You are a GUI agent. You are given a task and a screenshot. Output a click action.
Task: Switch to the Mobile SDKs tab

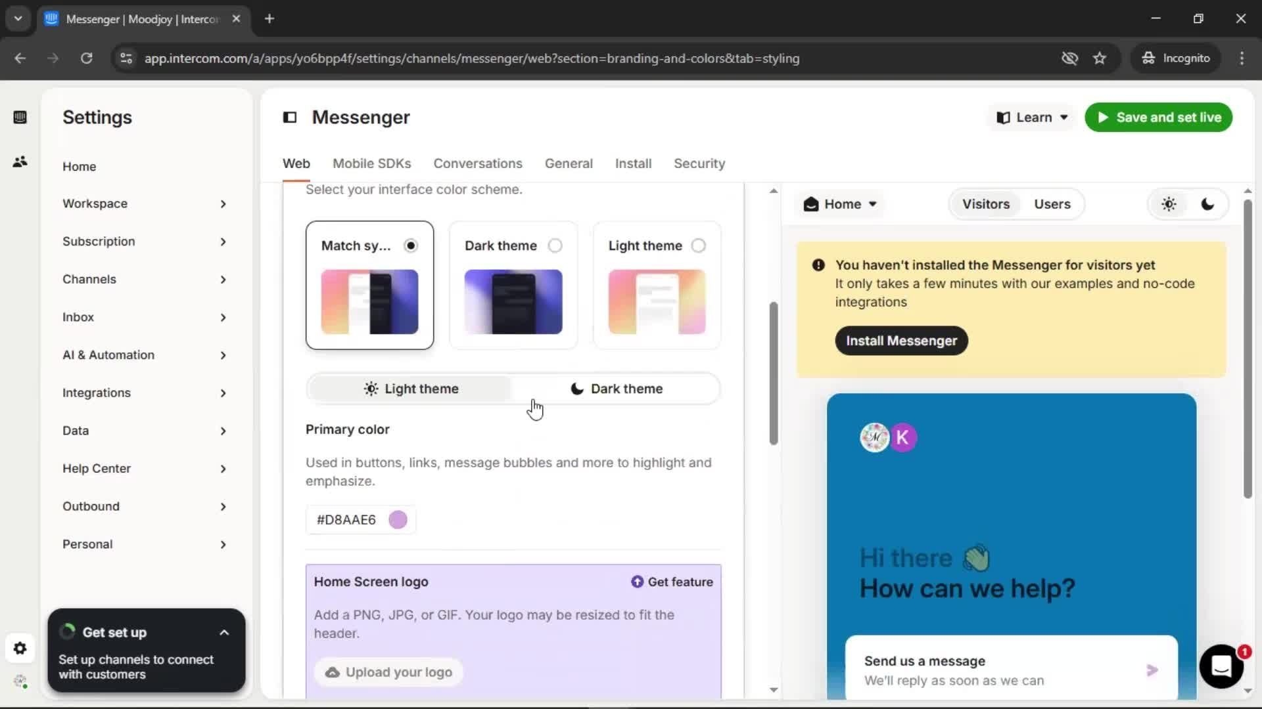click(x=372, y=164)
